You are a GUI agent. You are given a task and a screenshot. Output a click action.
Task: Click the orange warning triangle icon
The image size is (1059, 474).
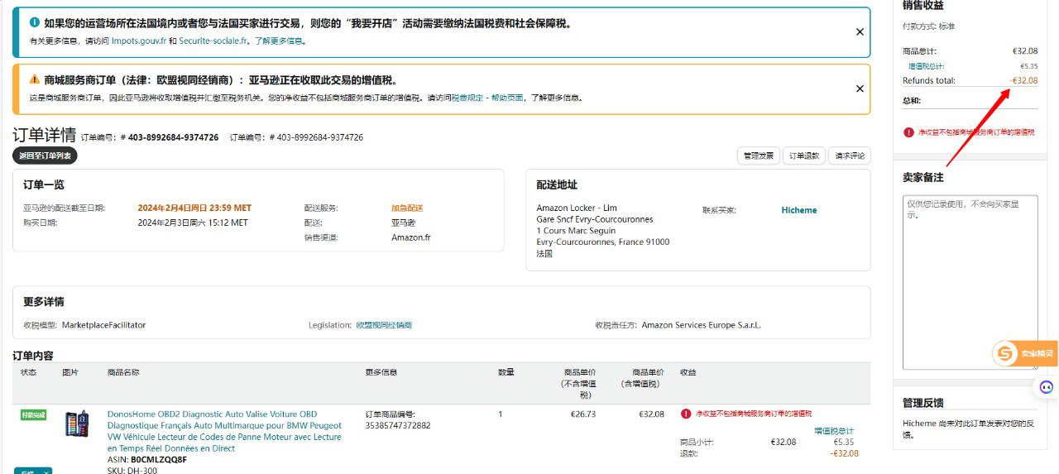pyautogui.click(x=34, y=80)
